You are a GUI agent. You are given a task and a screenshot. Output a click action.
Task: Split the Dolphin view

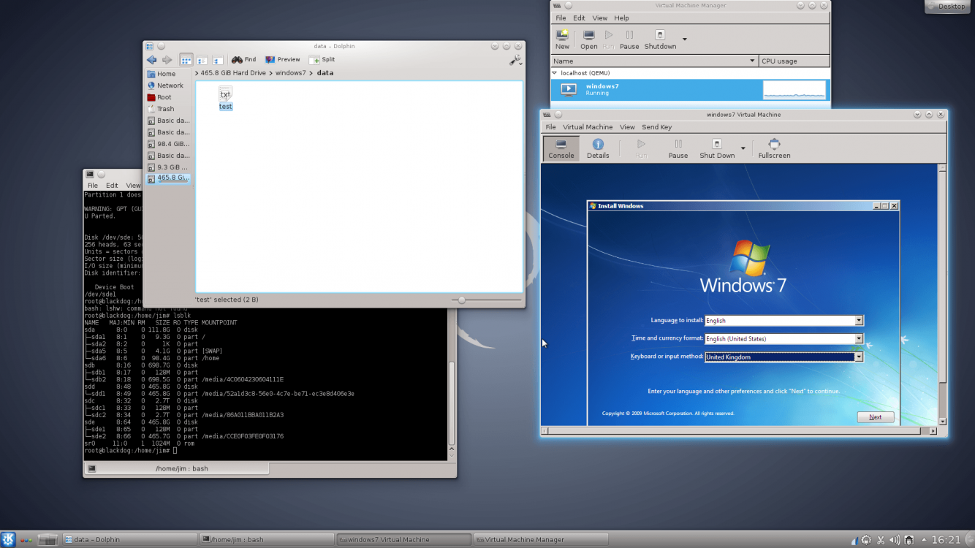[322, 60]
